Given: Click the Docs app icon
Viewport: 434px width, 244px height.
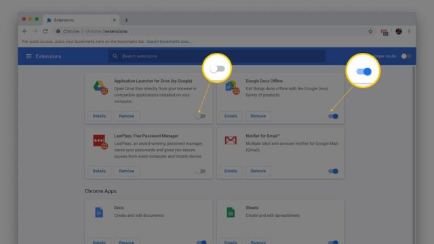Looking at the screenshot, I should [x=99, y=212].
